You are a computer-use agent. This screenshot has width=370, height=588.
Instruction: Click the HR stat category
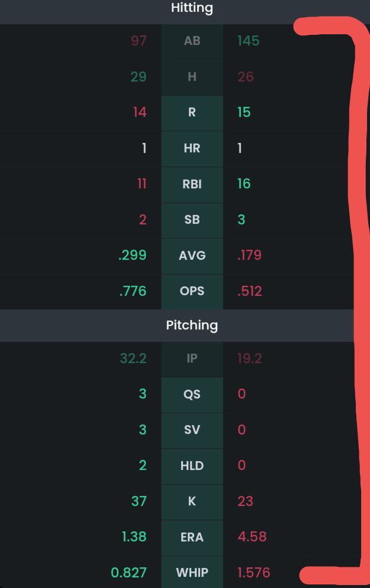point(192,149)
